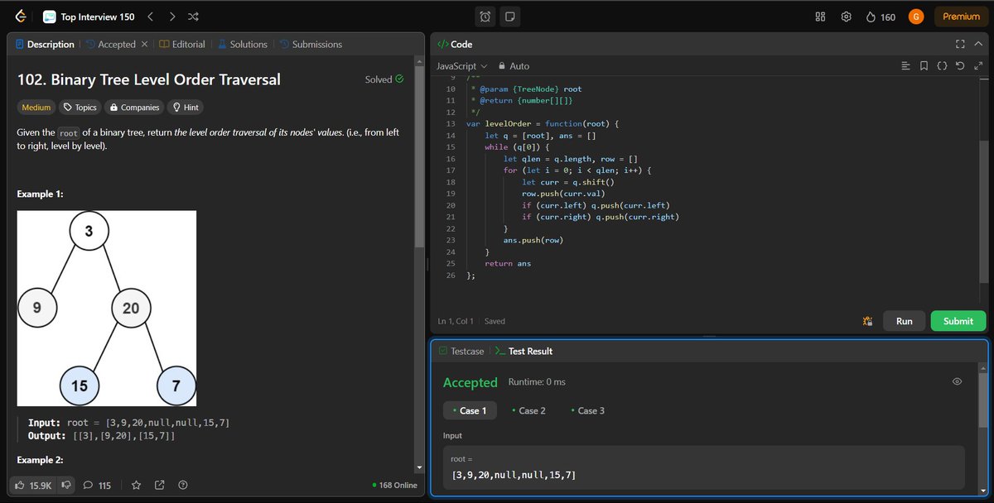Click the Medium difficulty tag
The width and height of the screenshot is (994, 503).
coord(36,108)
